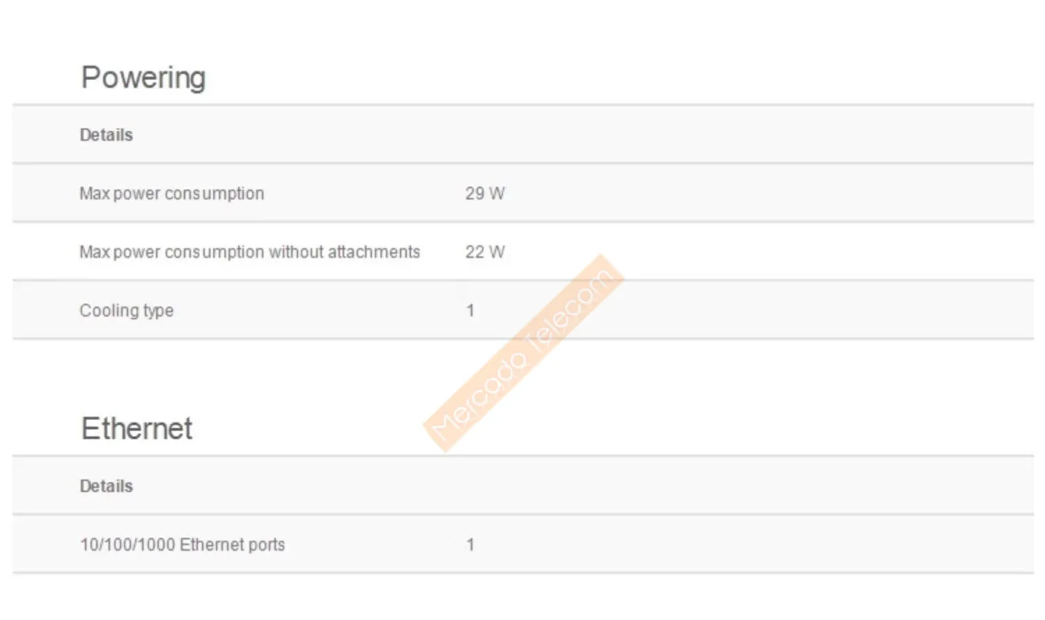Image resolution: width=1045 pixels, height=620 pixels.
Task: Click the 10/100/1000 Ethernet ports label
Action: point(182,545)
